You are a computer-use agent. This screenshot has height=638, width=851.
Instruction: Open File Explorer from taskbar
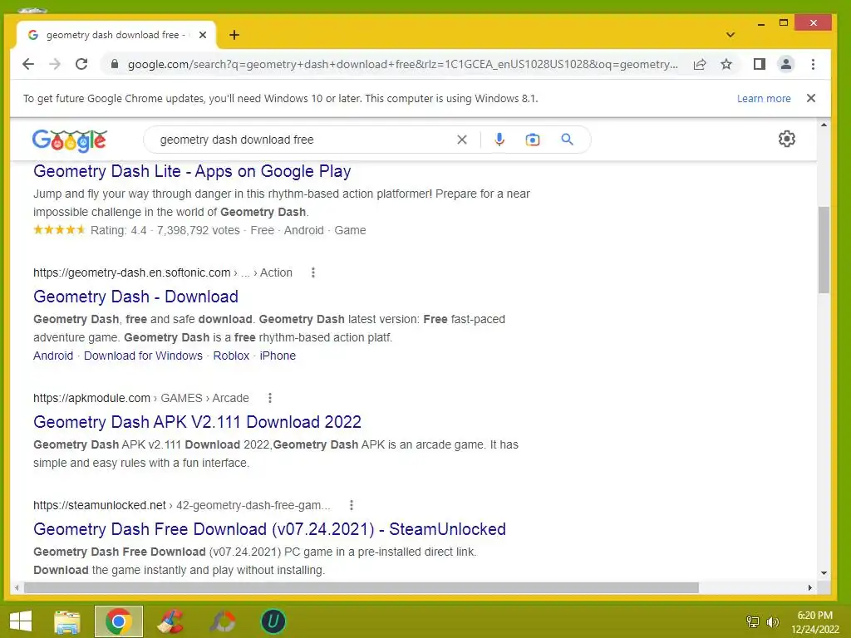[x=67, y=621]
